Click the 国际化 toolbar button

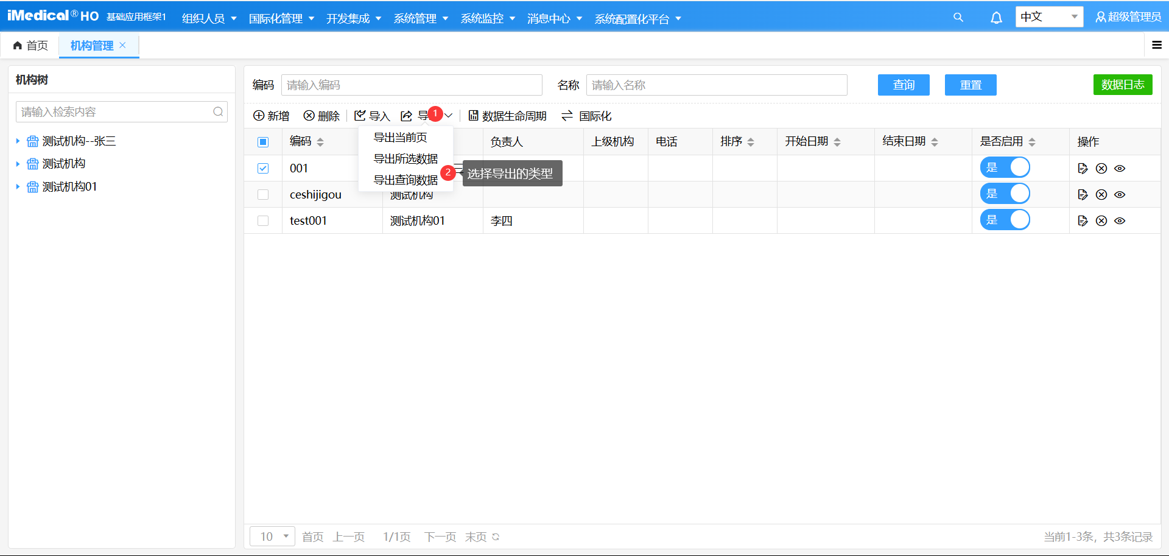tap(586, 116)
